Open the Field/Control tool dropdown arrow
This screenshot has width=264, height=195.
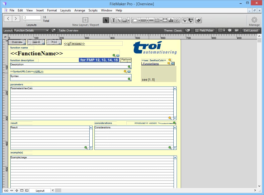tap(139, 20)
